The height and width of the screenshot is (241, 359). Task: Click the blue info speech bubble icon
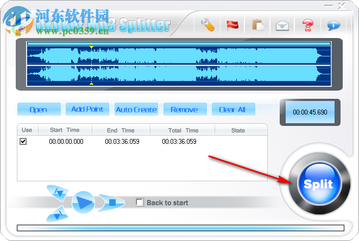click(x=333, y=25)
